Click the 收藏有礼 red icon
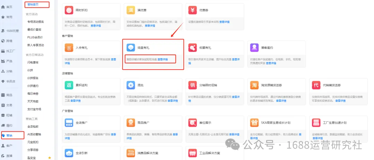The image size is (374, 160). click(193, 48)
